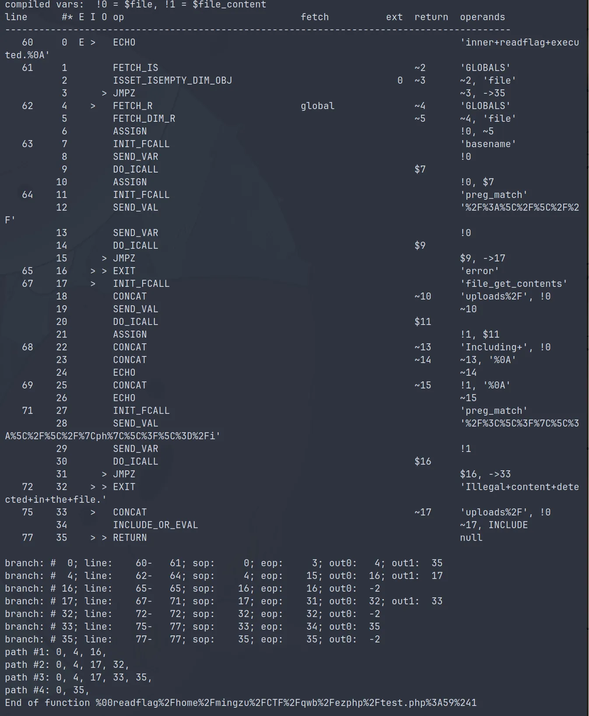Click the word 'global' in fetch column
Screen dimensions: 589x716
tap(317, 106)
